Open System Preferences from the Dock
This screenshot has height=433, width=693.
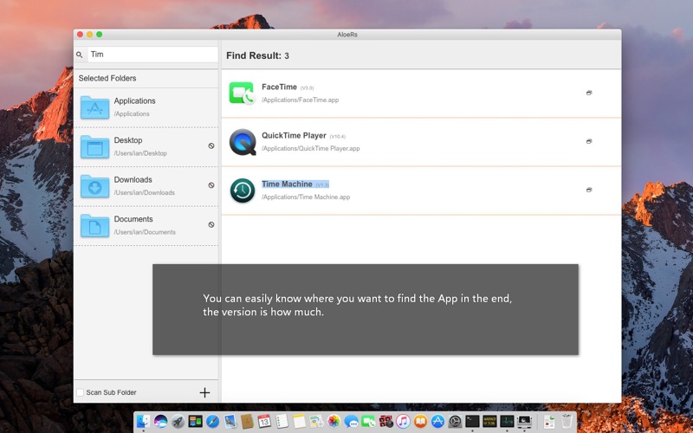click(x=456, y=422)
